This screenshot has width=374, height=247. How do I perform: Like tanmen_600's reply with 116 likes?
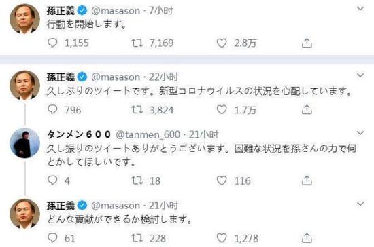pos(222,180)
